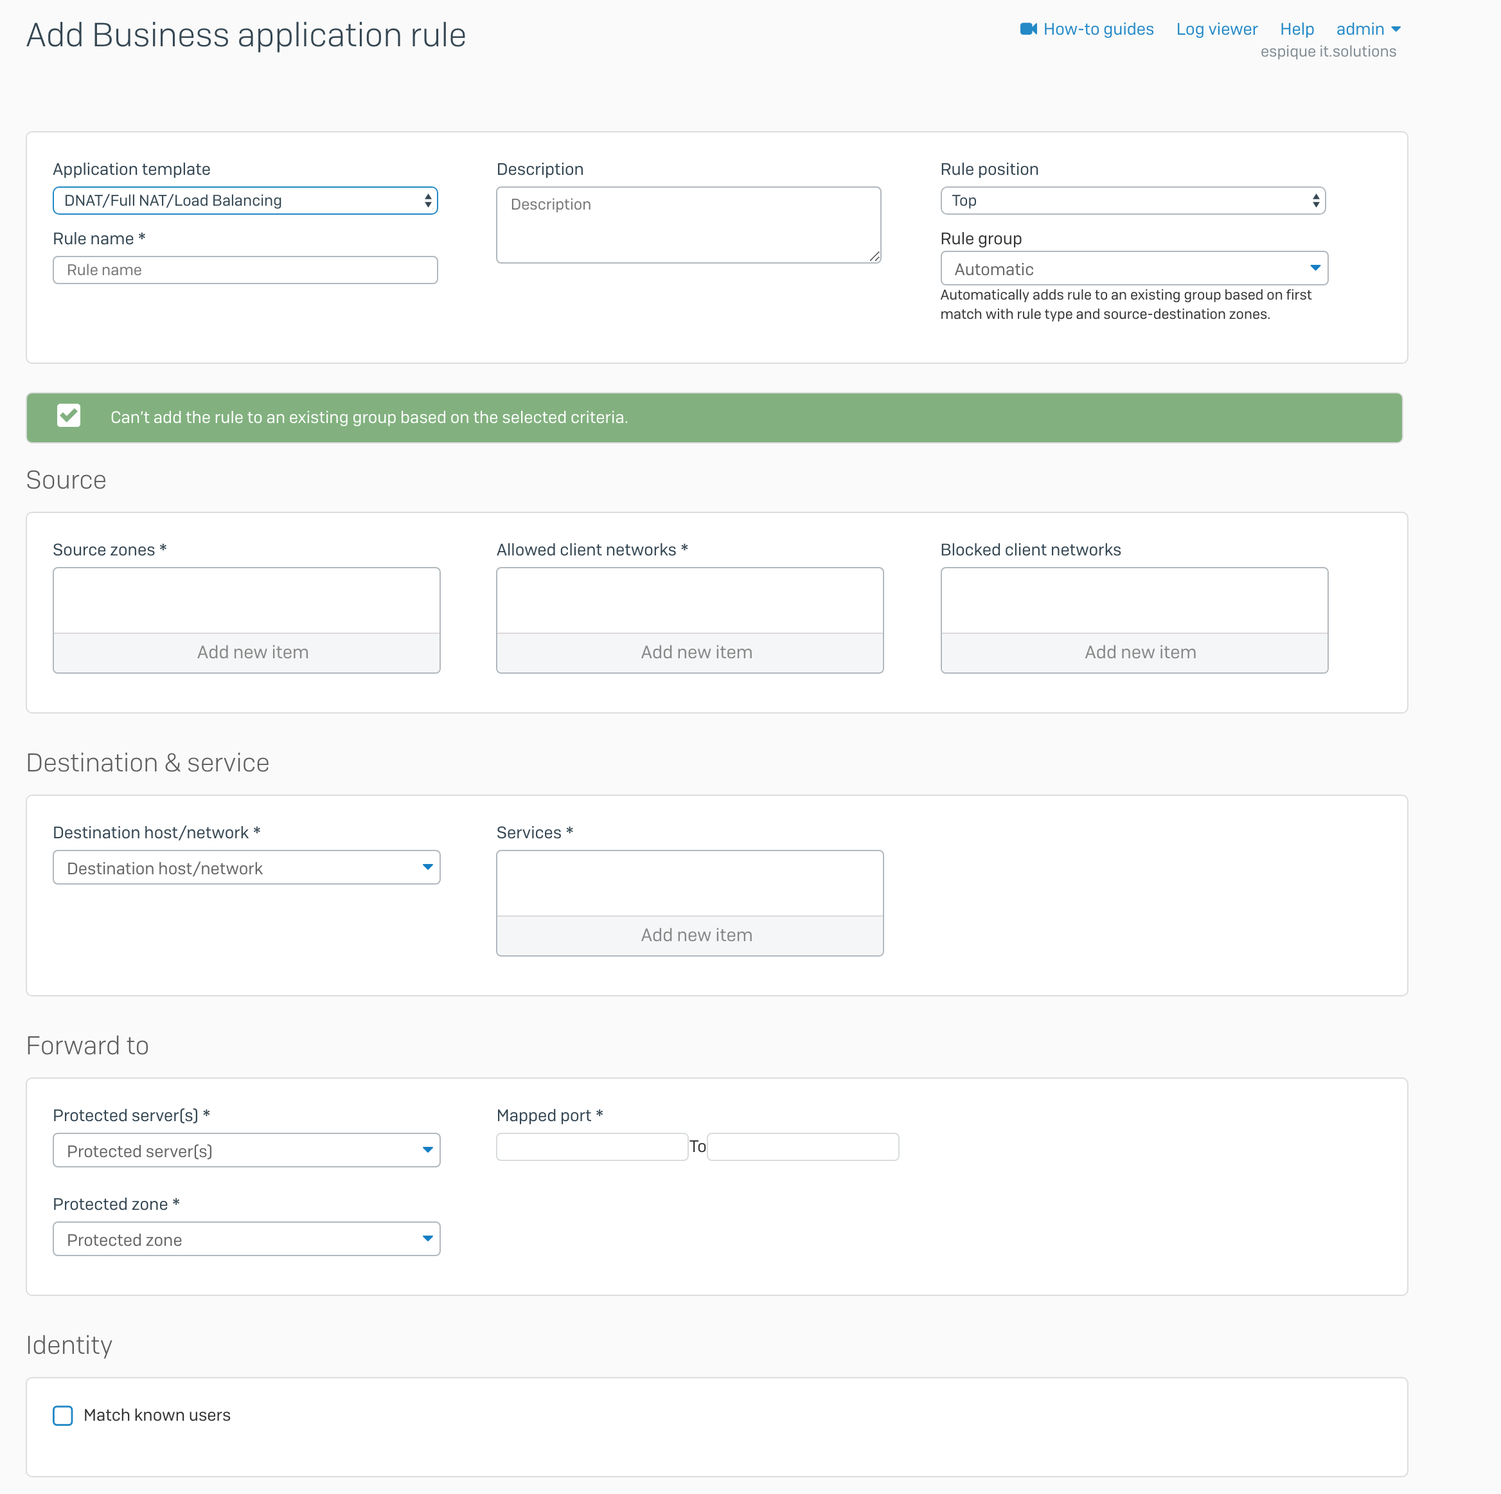Expand the Rule group Automatic dropdown

pyautogui.click(x=1133, y=269)
